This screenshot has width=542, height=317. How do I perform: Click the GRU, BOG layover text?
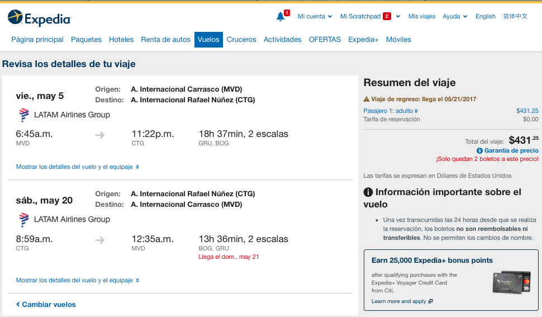[x=213, y=143]
